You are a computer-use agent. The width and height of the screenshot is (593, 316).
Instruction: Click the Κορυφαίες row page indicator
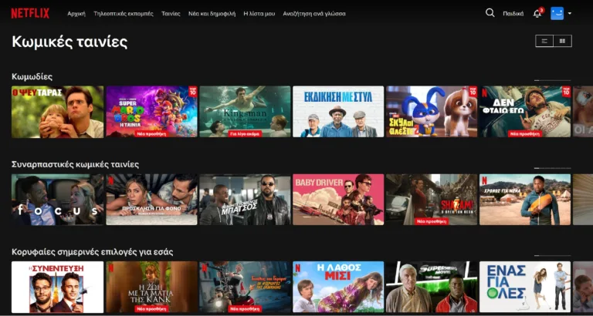tap(553, 256)
